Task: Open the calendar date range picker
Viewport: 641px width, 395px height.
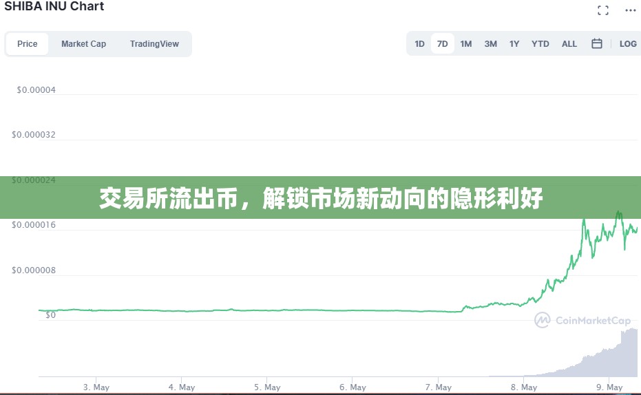Action: [x=597, y=43]
